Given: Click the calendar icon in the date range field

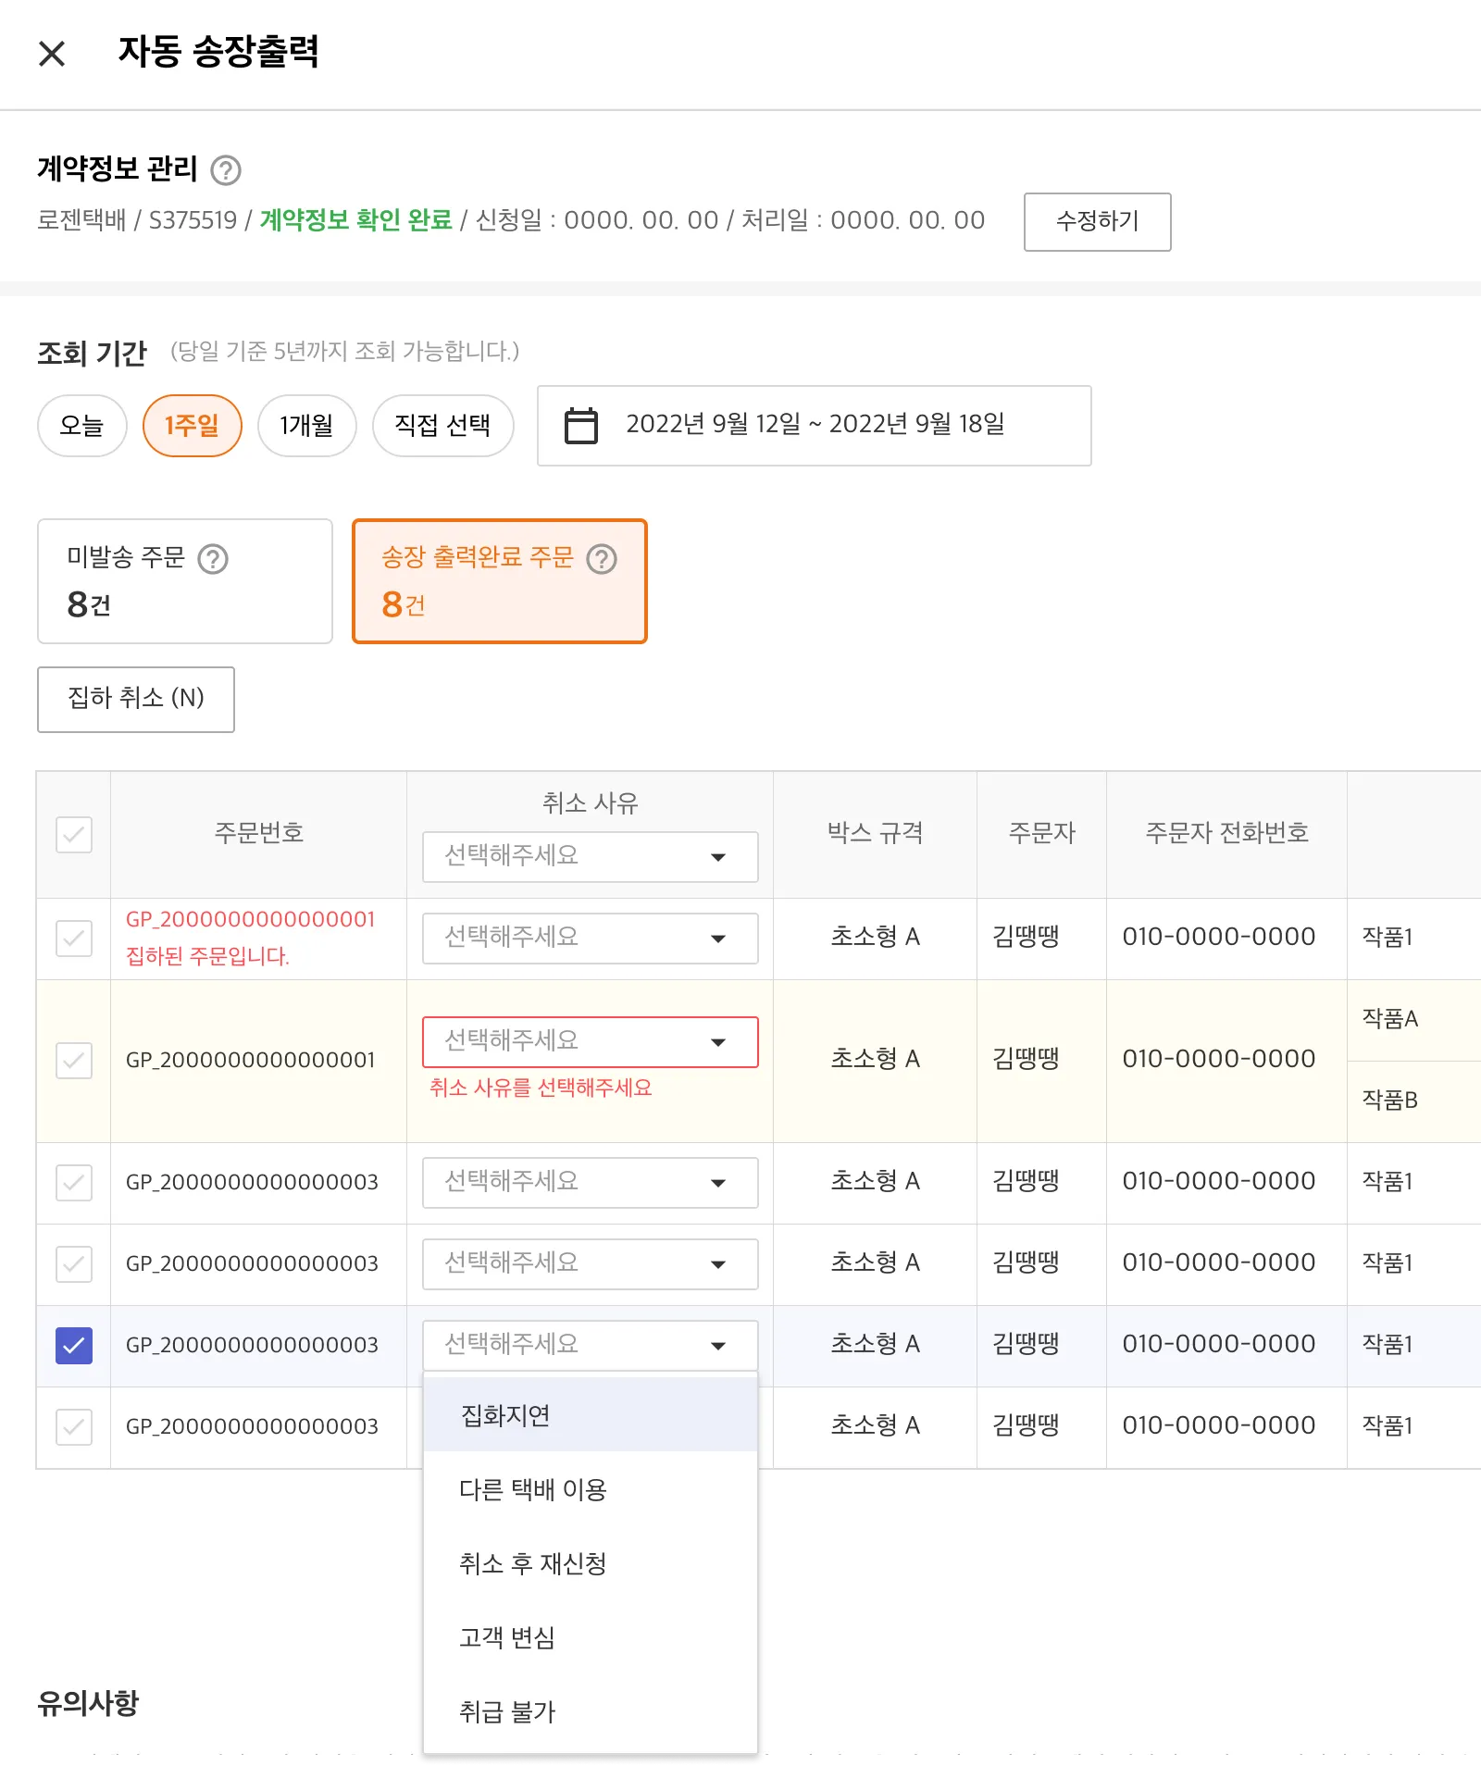Looking at the screenshot, I should (x=581, y=426).
